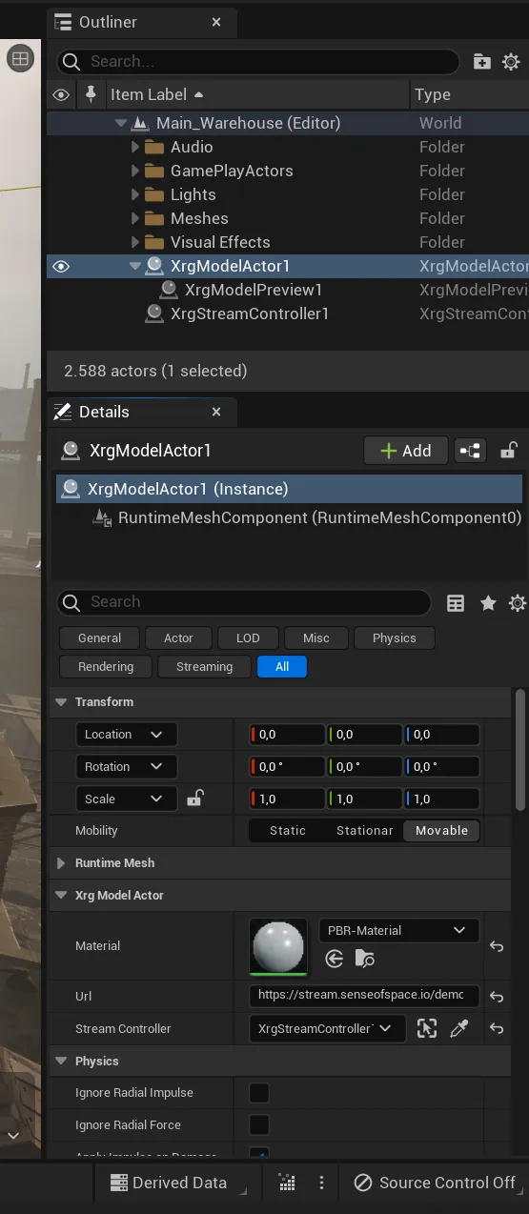
Task: Click the Location X value field
Action: 287,735
